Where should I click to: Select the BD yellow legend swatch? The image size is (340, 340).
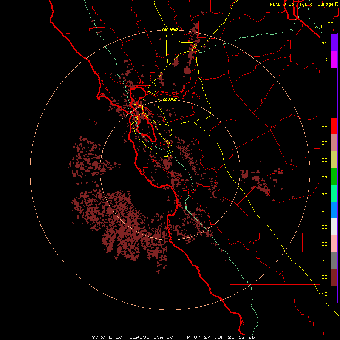click(334, 160)
